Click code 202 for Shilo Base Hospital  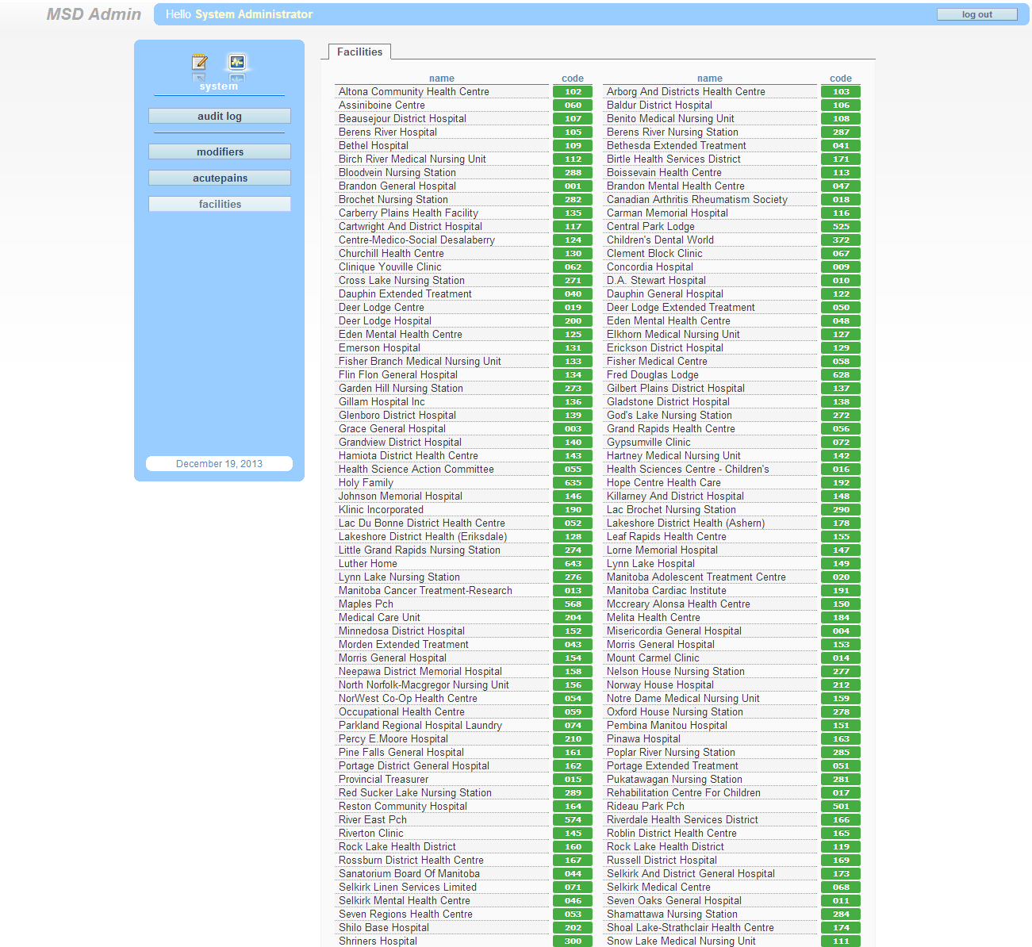coord(573,928)
